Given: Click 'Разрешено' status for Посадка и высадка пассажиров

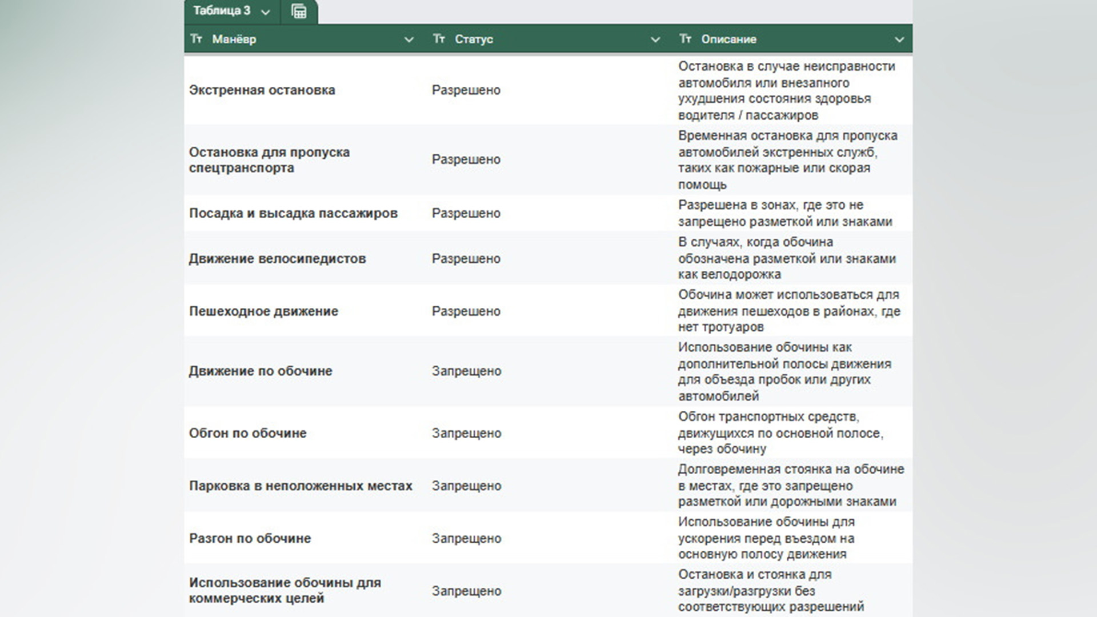Looking at the screenshot, I should coord(466,213).
